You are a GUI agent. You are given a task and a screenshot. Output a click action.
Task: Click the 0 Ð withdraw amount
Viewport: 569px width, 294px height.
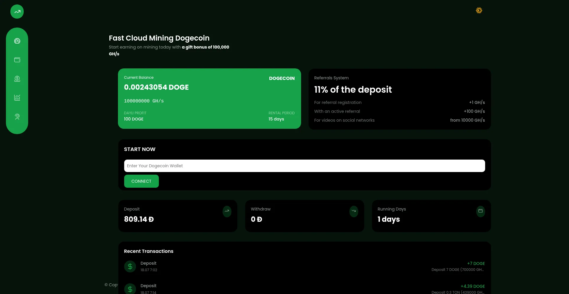pos(256,219)
